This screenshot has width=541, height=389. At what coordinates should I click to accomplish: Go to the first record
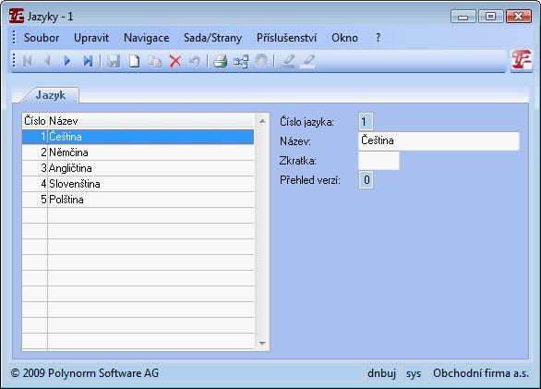(x=28, y=61)
